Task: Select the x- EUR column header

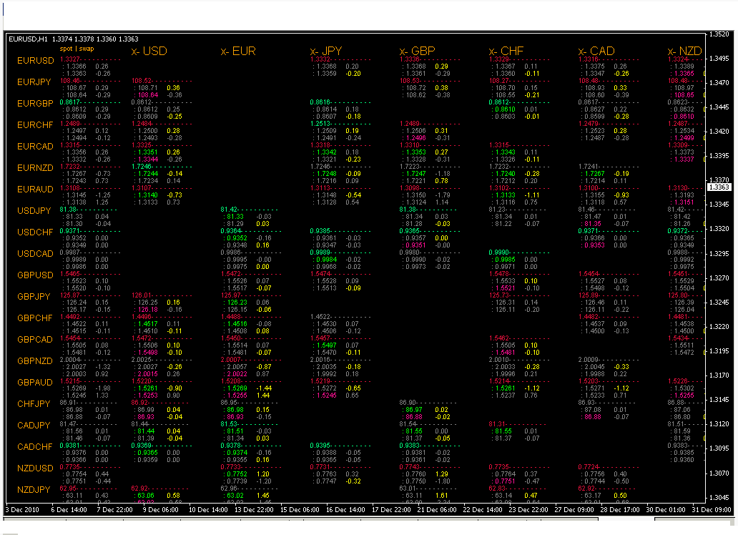Action: 238,51
